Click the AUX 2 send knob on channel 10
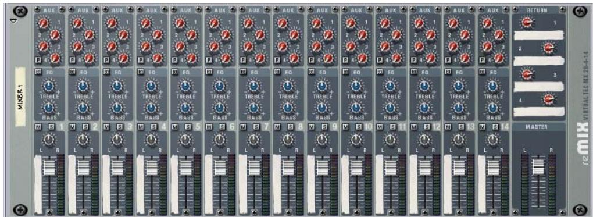The width and height of the screenshot is (593, 217). click(x=363, y=35)
